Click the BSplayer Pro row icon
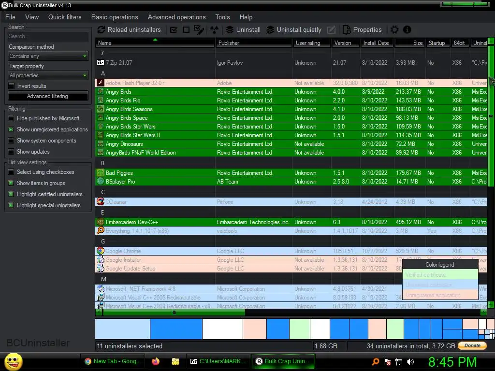 [x=101, y=182]
